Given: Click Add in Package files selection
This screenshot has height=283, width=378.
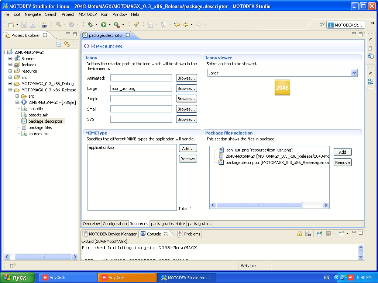Looking at the screenshot, I should (343, 152).
